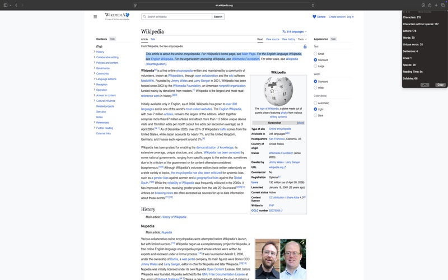
Task: Open the sidebar options dropdown arrow
Action: point(10,5)
